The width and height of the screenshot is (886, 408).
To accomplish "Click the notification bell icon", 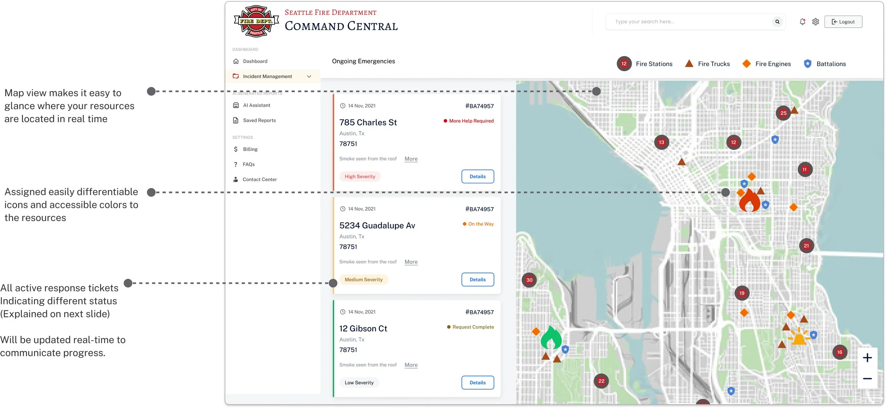I will [x=802, y=22].
